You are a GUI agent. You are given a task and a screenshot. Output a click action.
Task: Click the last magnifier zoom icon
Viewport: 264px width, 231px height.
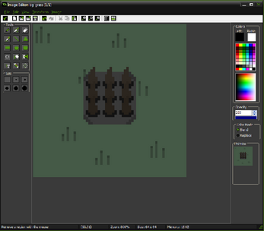tap(97, 18)
